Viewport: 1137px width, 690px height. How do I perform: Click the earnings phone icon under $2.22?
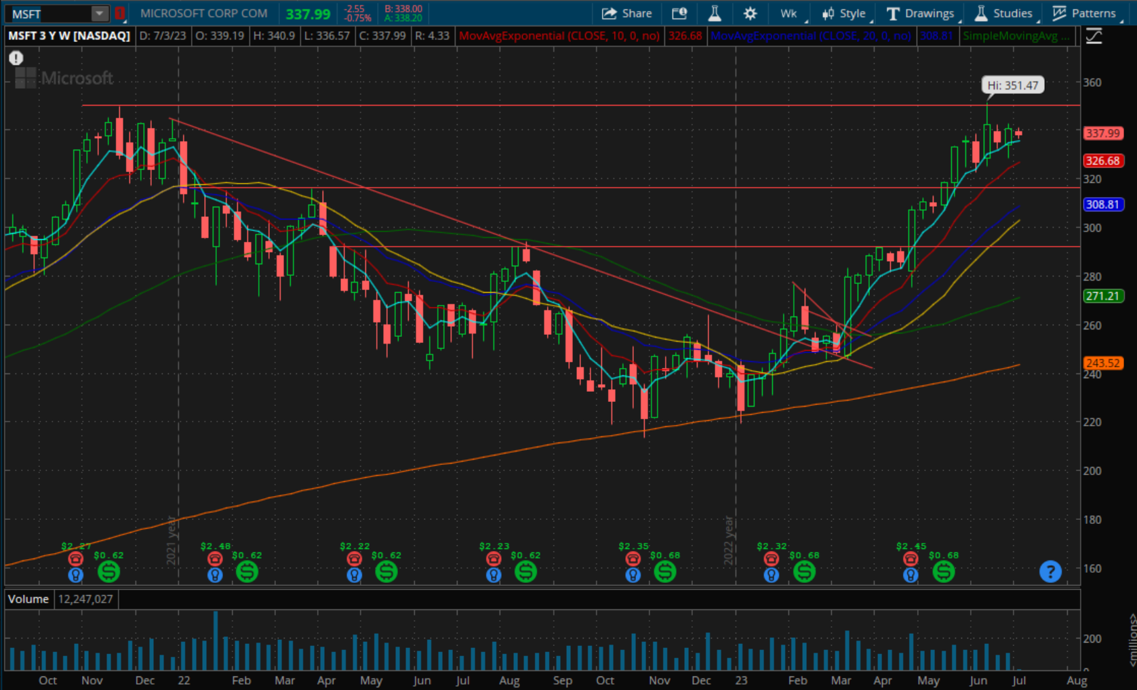tap(354, 559)
